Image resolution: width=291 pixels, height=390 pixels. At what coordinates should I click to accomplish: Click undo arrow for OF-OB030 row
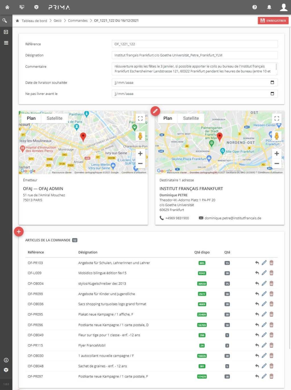point(257,356)
